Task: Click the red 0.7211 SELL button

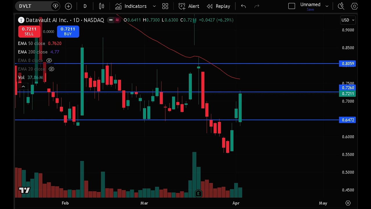Action: [29, 31]
